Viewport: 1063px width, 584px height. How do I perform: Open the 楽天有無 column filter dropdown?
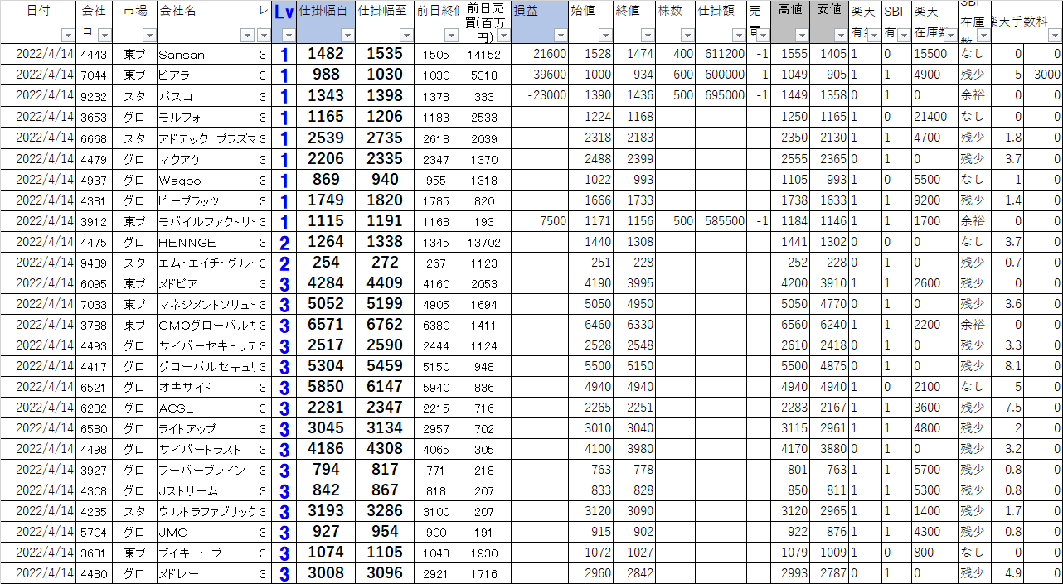coord(873,36)
